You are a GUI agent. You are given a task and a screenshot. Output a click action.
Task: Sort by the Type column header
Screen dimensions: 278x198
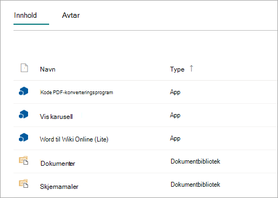pyautogui.click(x=177, y=69)
